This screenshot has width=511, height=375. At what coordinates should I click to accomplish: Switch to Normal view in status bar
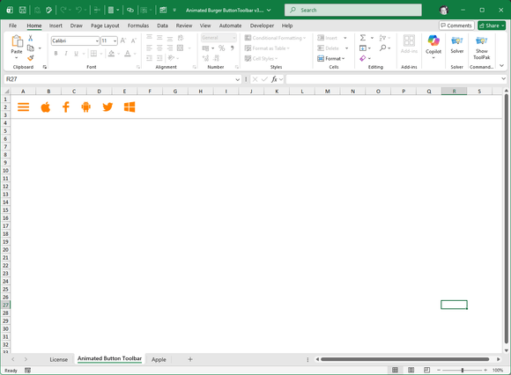click(x=395, y=370)
